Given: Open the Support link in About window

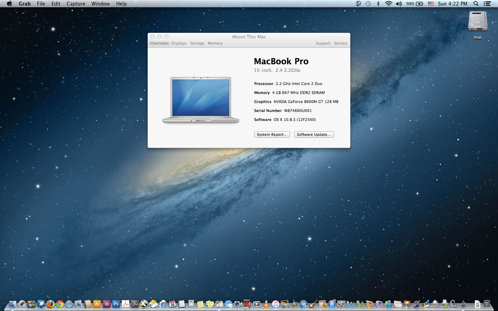Looking at the screenshot, I should [323, 43].
